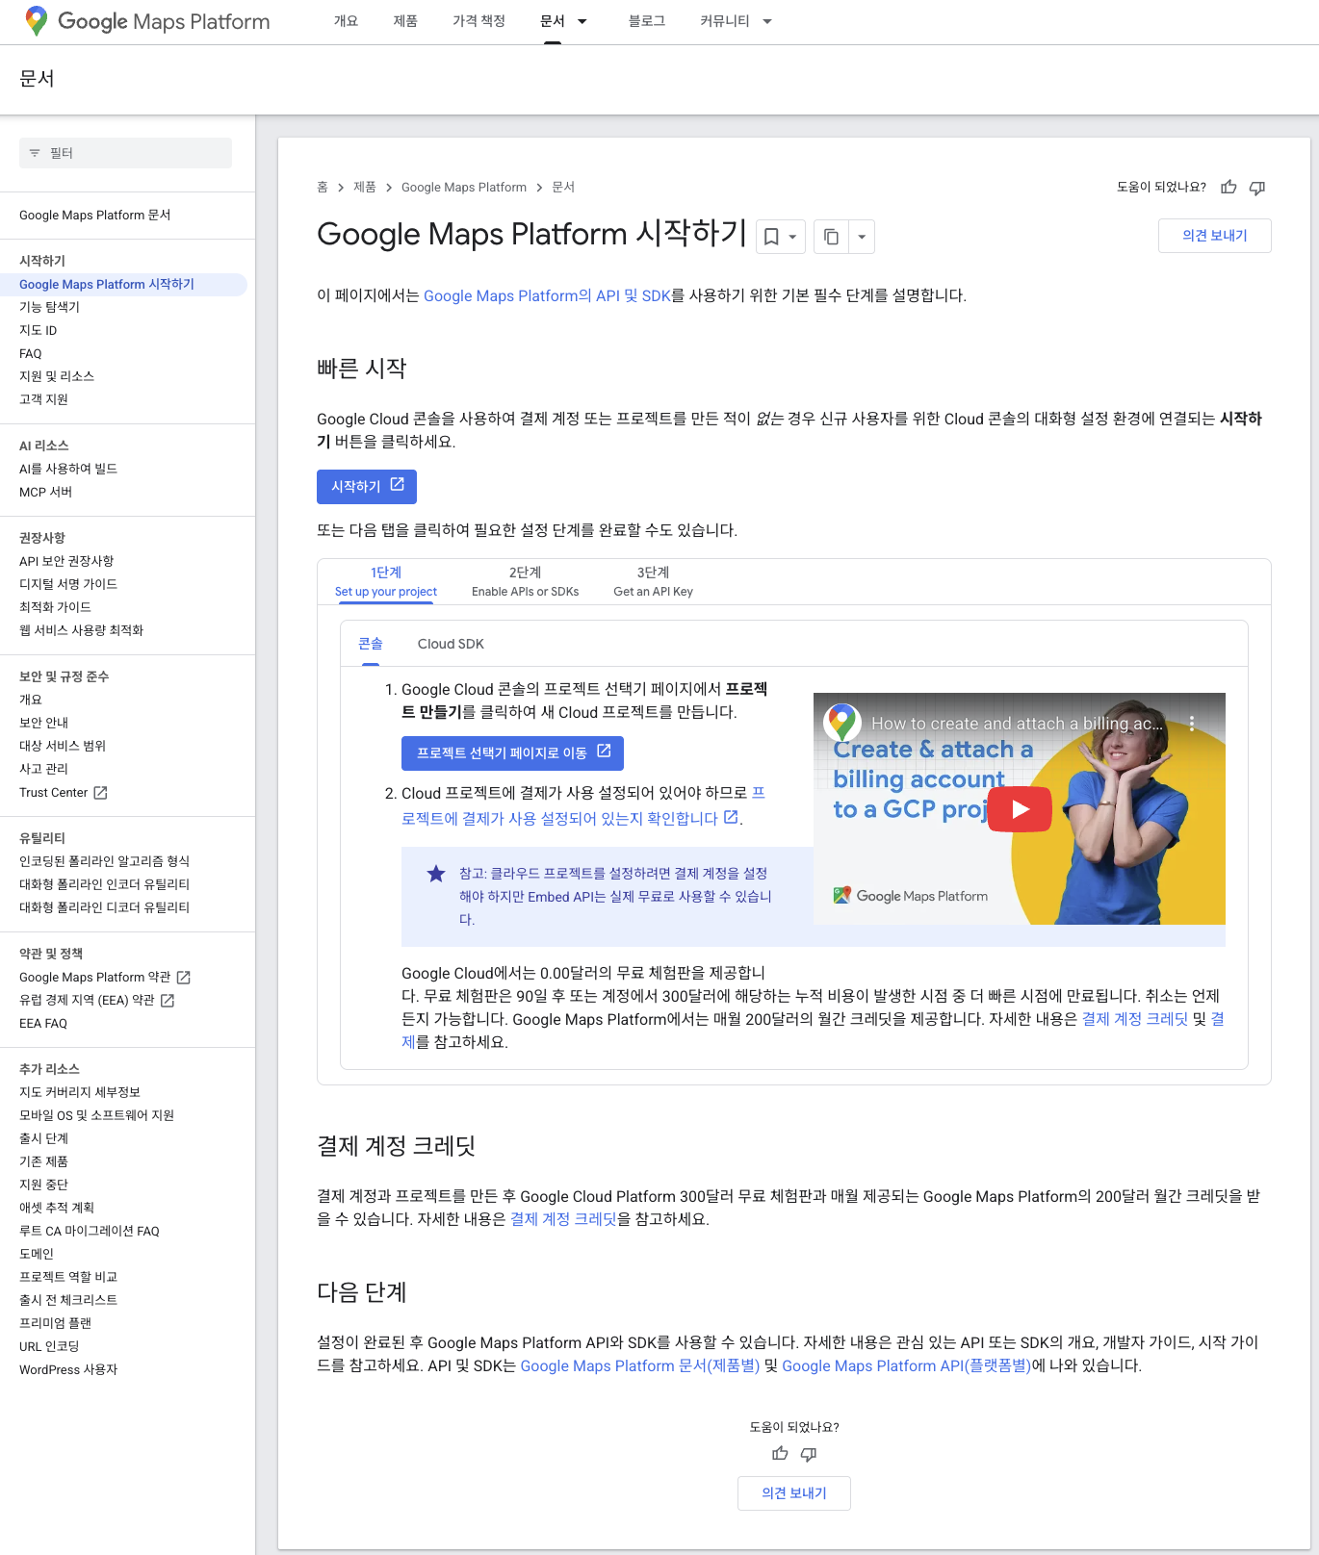The height and width of the screenshot is (1555, 1319).
Task: Open the YouTube video options menu dots
Action: [x=1192, y=724]
